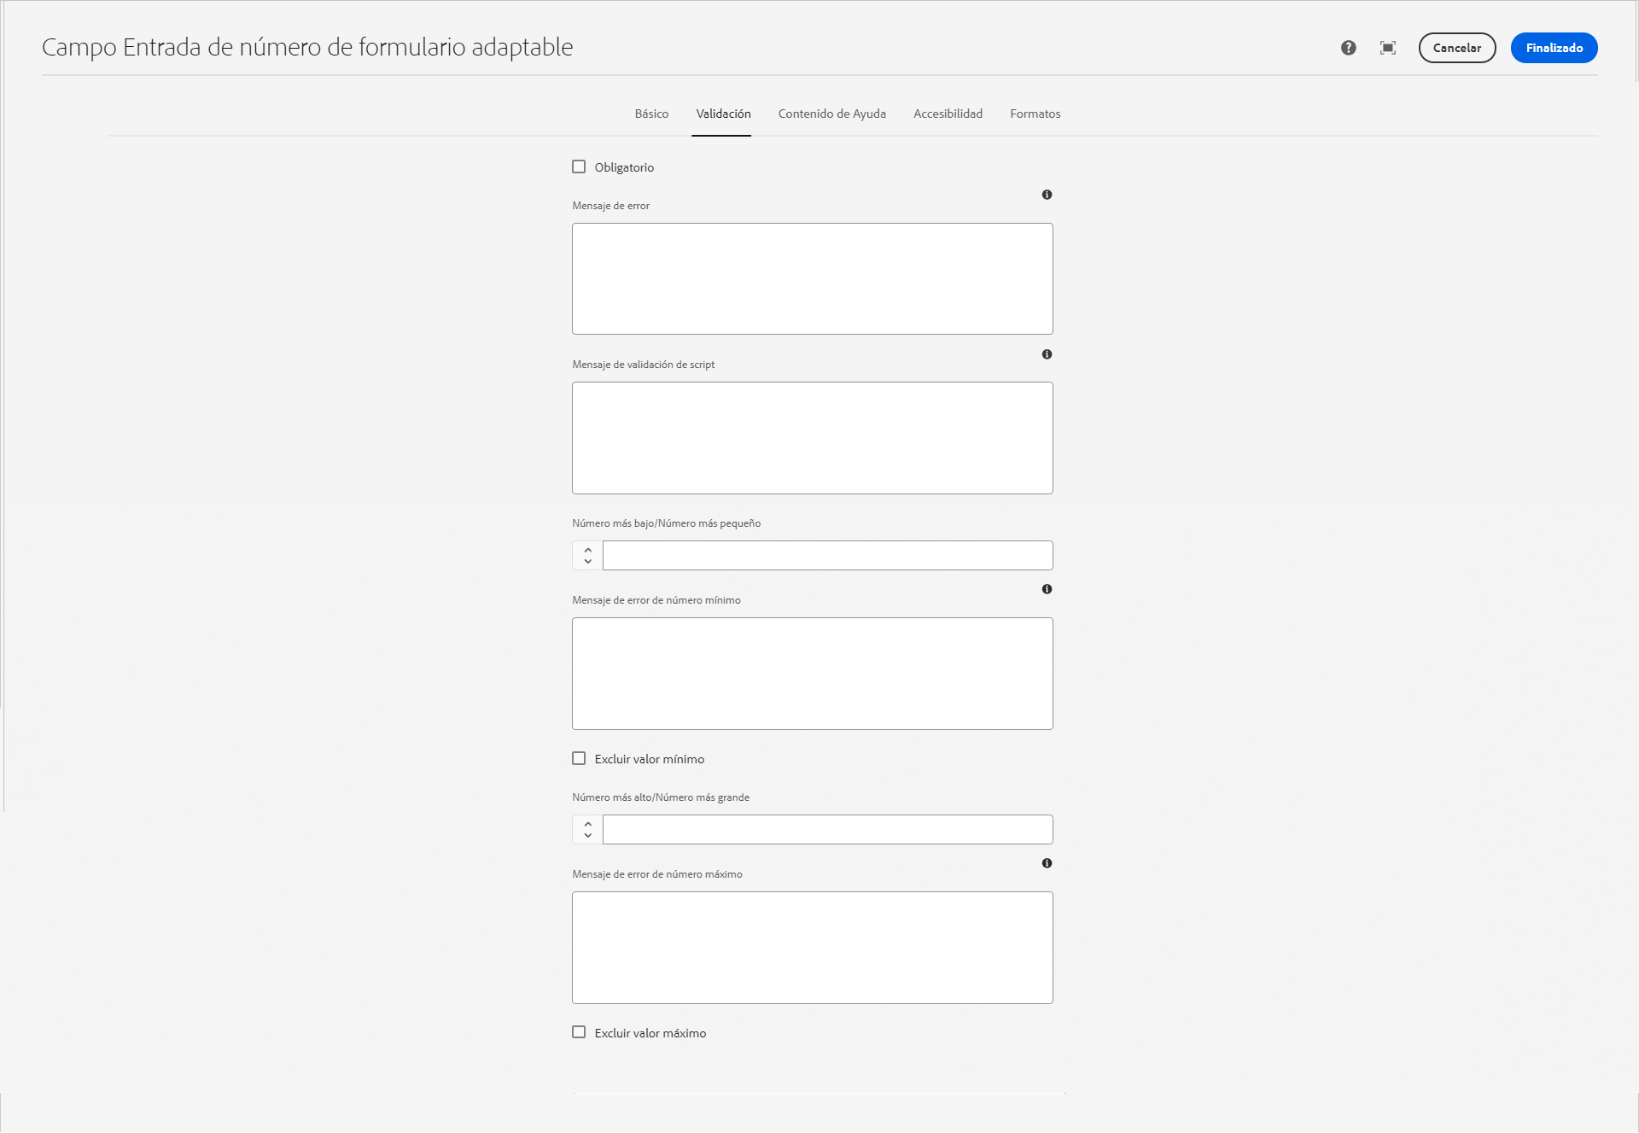1639x1133 pixels.
Task: Click into the Mensaje de error text area
Action: click(812, 278)
